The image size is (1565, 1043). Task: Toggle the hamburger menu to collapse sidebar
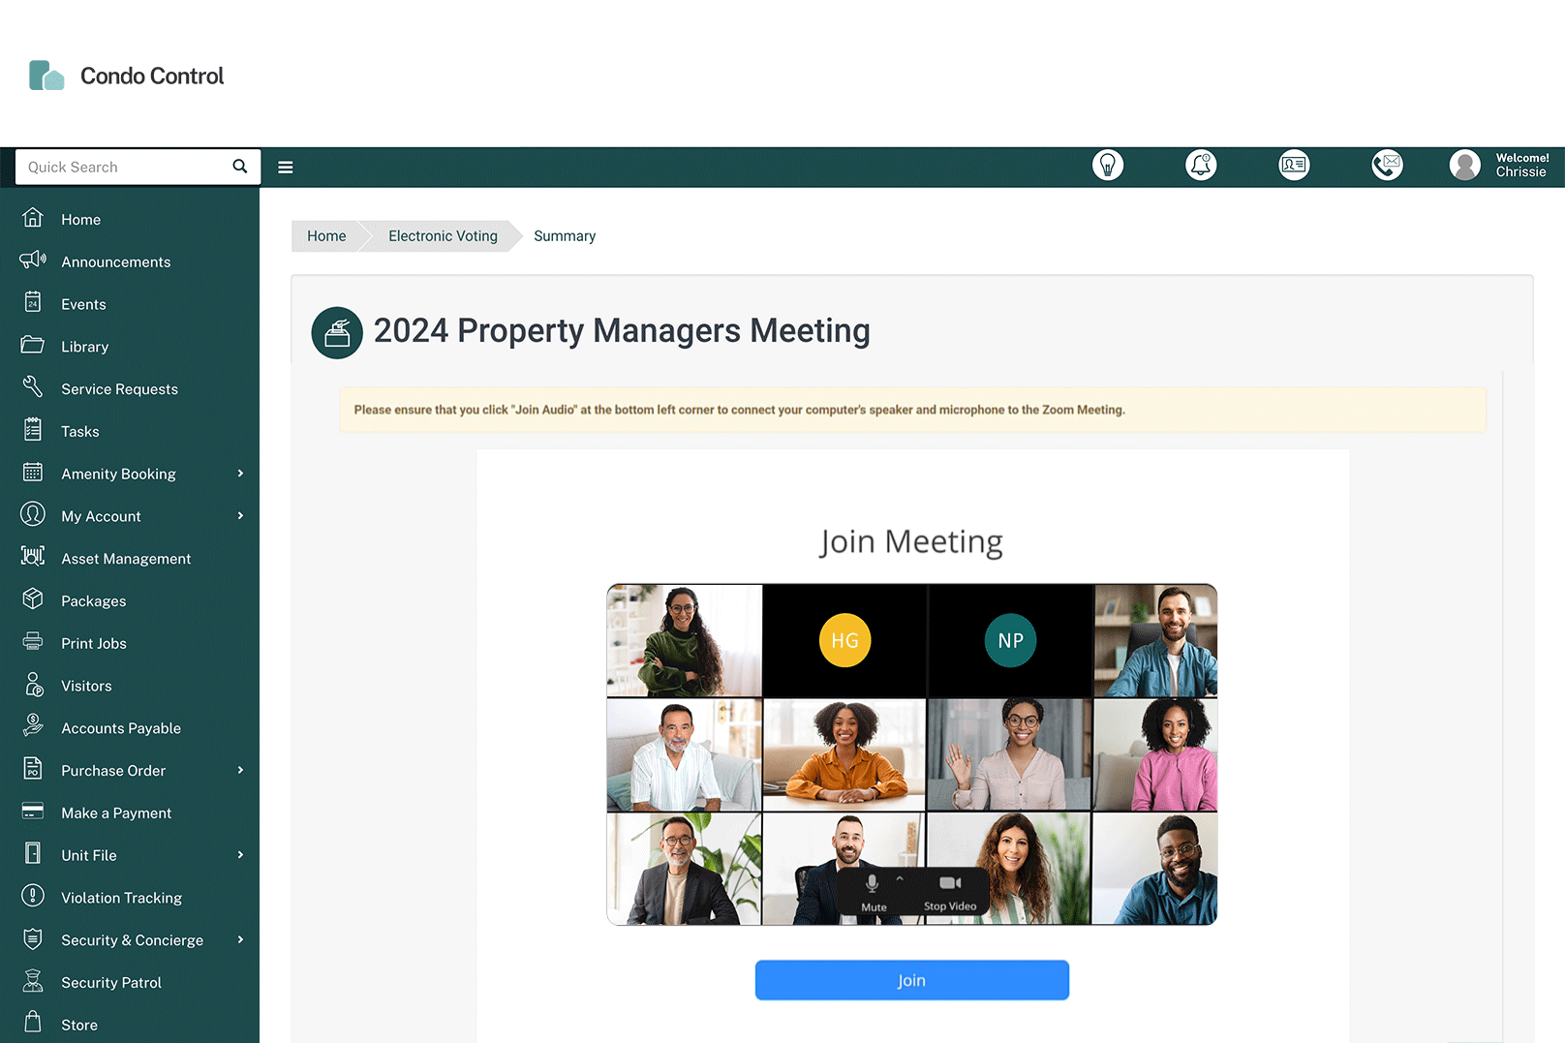click(286, 167)
